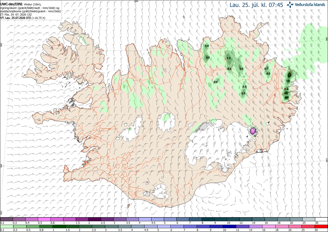Pick the white 30 swatch in top legend
328x232 pixels.
(321, 219)
